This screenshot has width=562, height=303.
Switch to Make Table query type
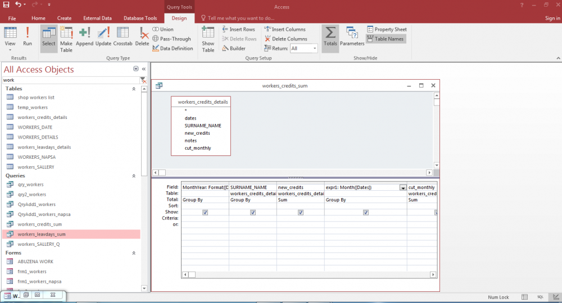coord(66,39)
